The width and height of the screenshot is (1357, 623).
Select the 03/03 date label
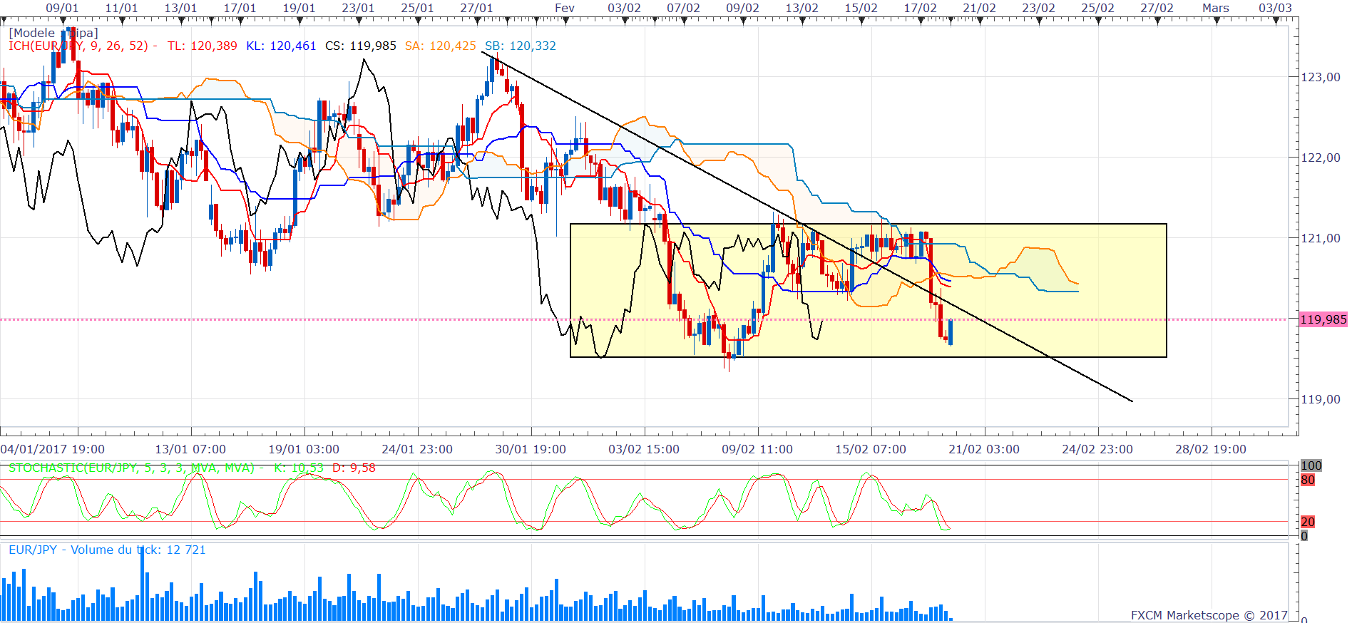pyautogui.click(x=1275, y=8)
